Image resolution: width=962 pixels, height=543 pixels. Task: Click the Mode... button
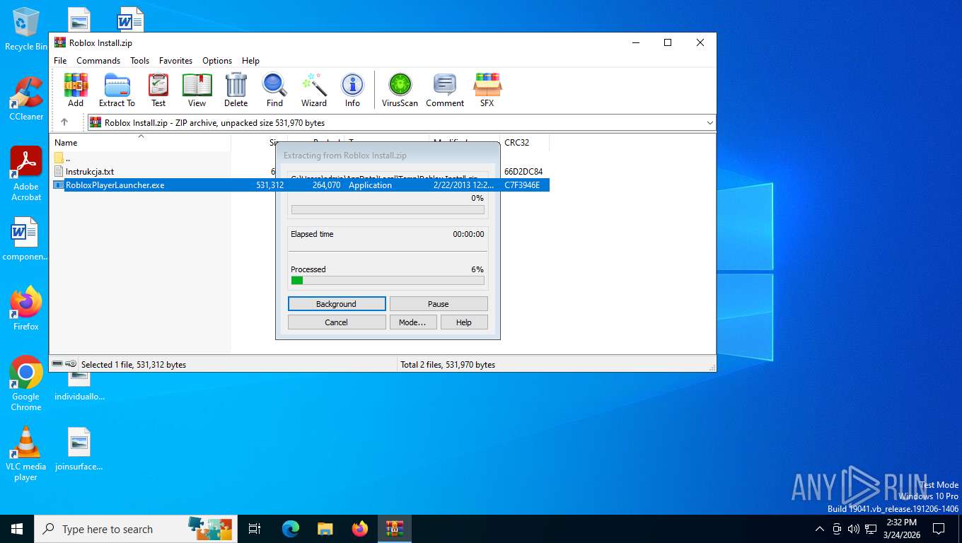point(412,322)
